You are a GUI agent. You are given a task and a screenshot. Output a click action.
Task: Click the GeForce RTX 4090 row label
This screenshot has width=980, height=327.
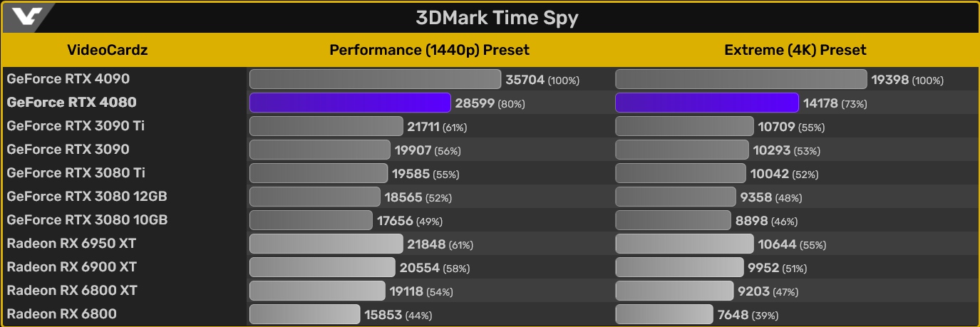68,79
